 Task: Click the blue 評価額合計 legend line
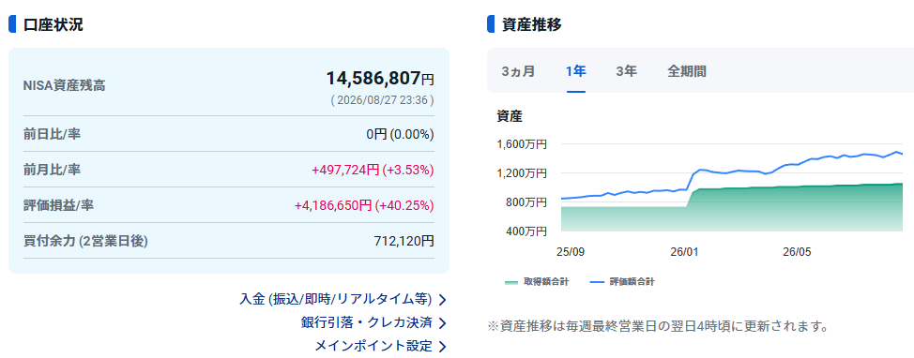[598, 282]
